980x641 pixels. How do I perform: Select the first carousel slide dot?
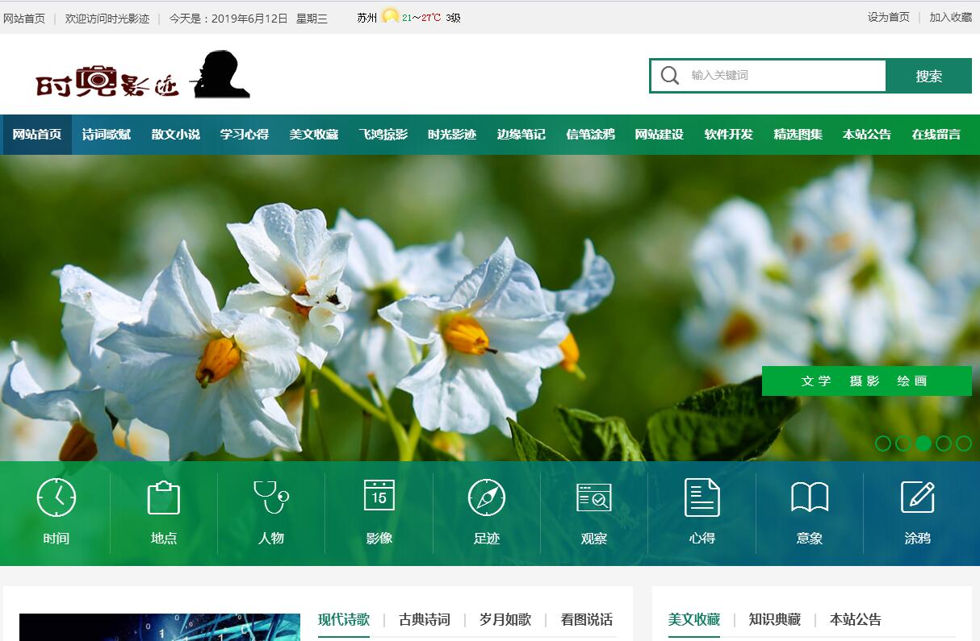pyautogui.click(x=883, y=443)
